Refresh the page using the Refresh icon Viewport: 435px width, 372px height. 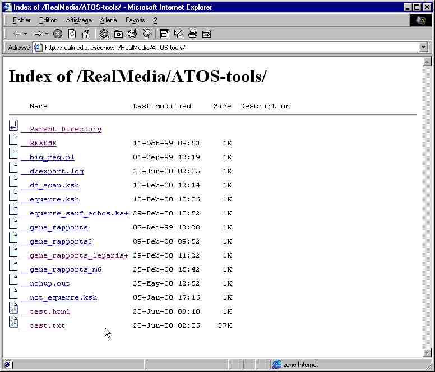(x=72, y=34)
